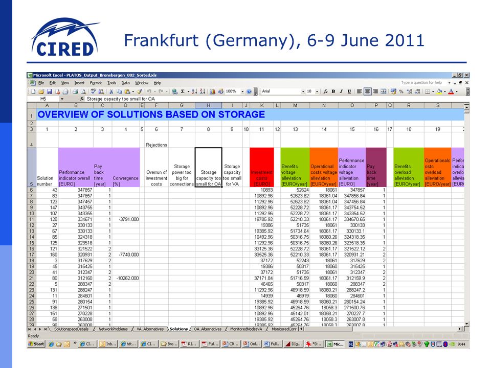Viewport: 491px width, 368px height.
Task: Click the Insert Hyperlink globe icon
Action: coord(175,91)
